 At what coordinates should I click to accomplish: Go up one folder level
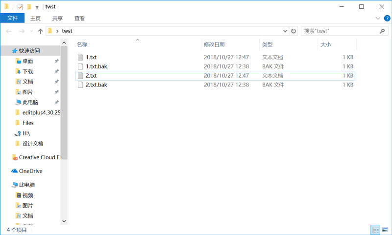[x=40, y=31]
